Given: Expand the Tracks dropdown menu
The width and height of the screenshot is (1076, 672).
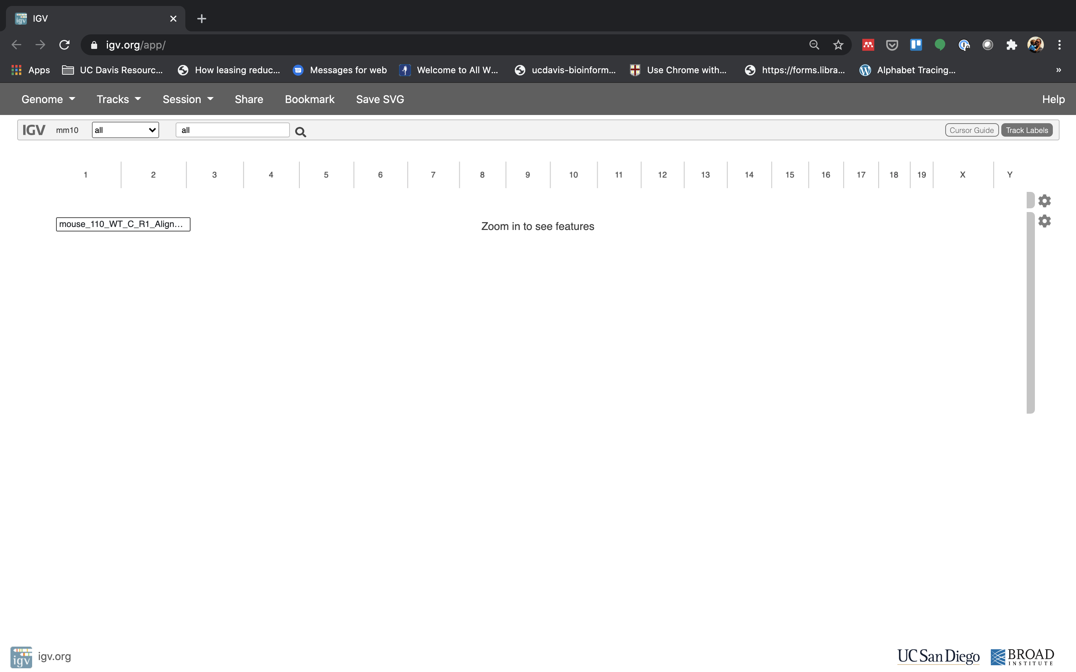Looking at the screenshot, I should pos(117,98).
